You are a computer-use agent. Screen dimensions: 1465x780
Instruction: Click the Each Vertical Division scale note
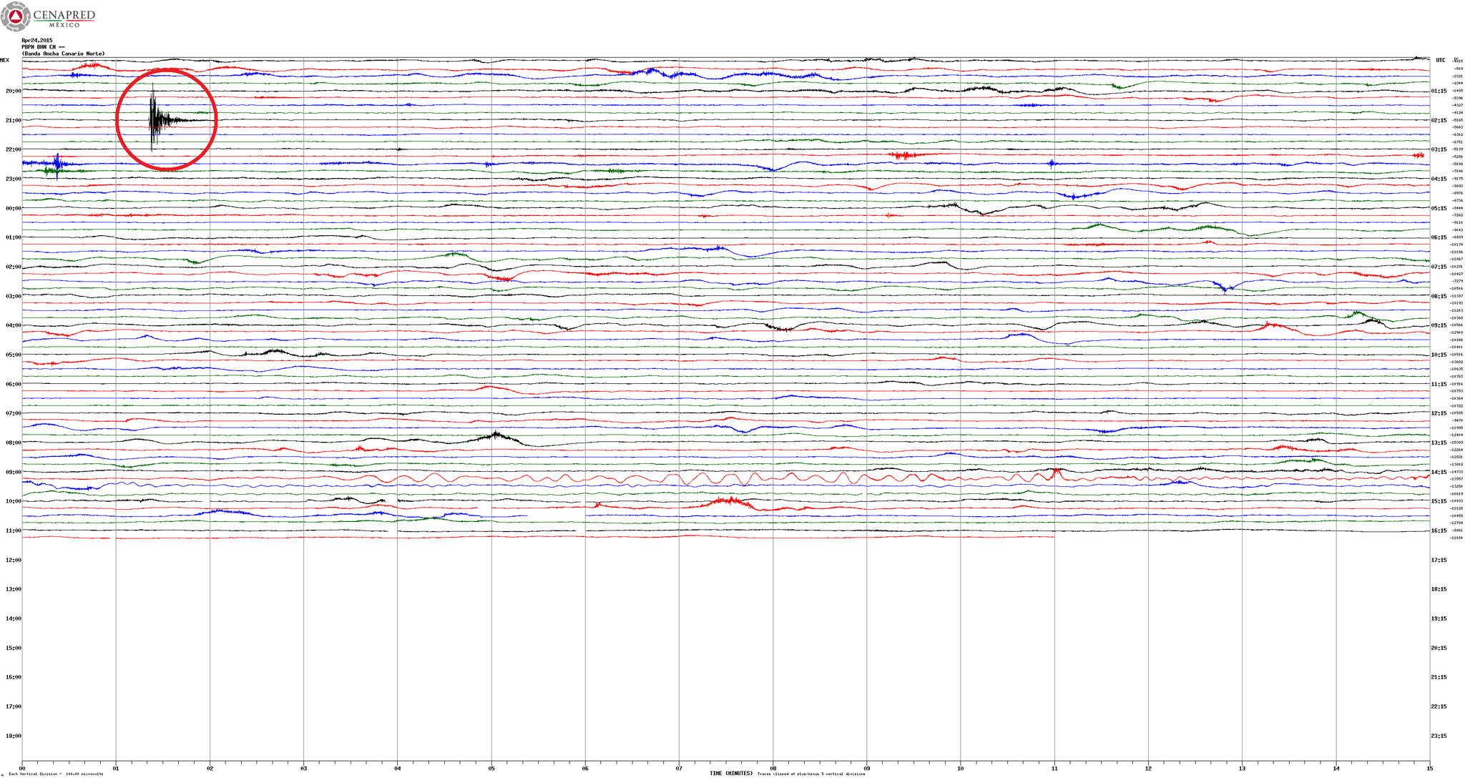(x=56, y=774)
